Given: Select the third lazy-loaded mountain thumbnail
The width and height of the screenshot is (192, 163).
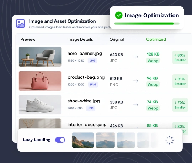Looking at the screenshot, I should 126,140.
